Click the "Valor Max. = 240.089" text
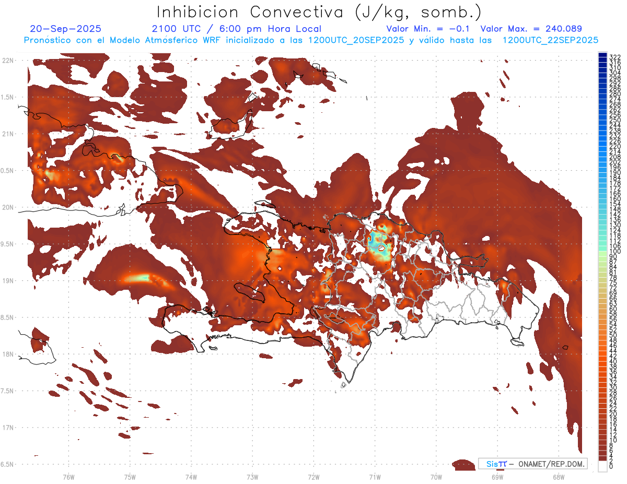Image resolution: width=627 pixels, height=484 pixels. point(531,29)
